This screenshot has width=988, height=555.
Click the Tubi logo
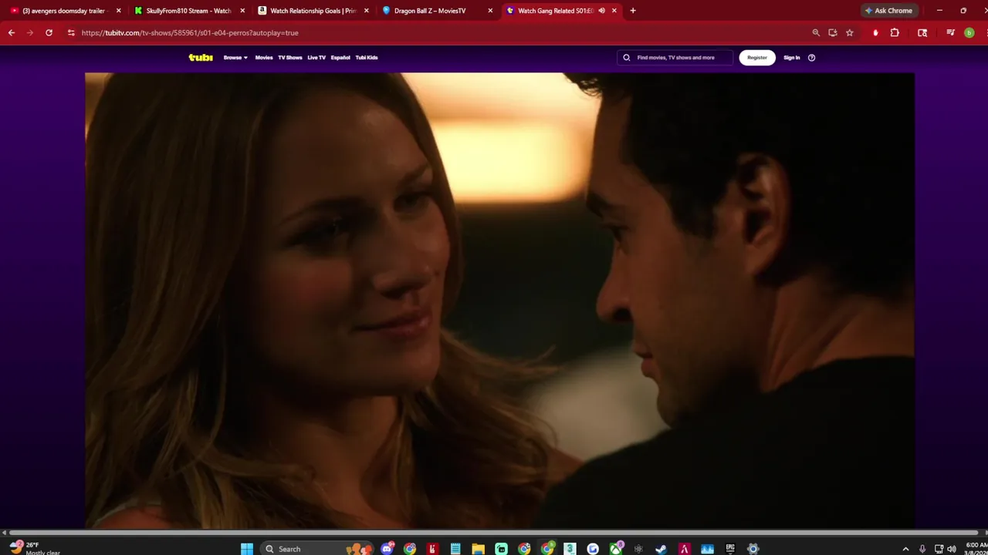201,58
